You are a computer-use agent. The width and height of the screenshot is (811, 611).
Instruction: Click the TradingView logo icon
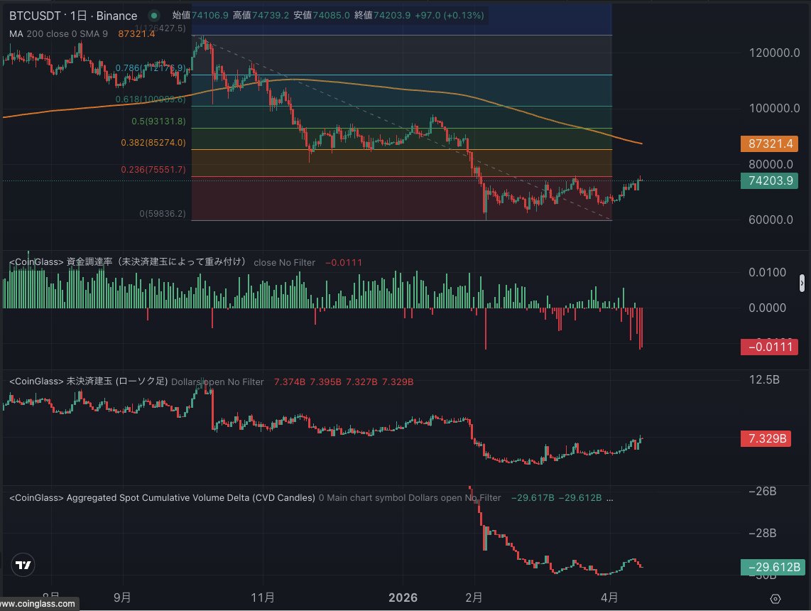point(23,565)
